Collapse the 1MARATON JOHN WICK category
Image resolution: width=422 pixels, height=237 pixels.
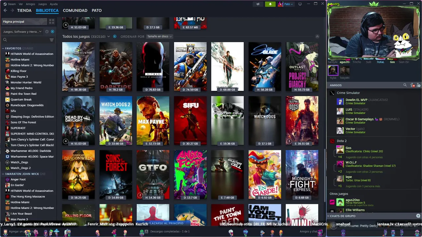3,174
